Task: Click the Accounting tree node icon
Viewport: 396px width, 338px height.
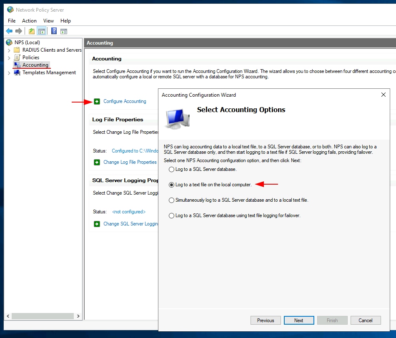Action: [17, 65]
